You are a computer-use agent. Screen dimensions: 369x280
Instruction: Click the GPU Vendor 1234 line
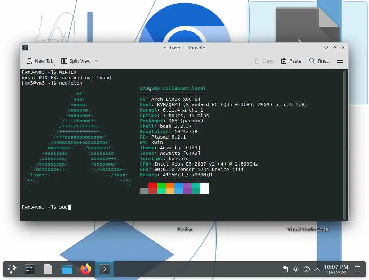click(x=192, y=170)
